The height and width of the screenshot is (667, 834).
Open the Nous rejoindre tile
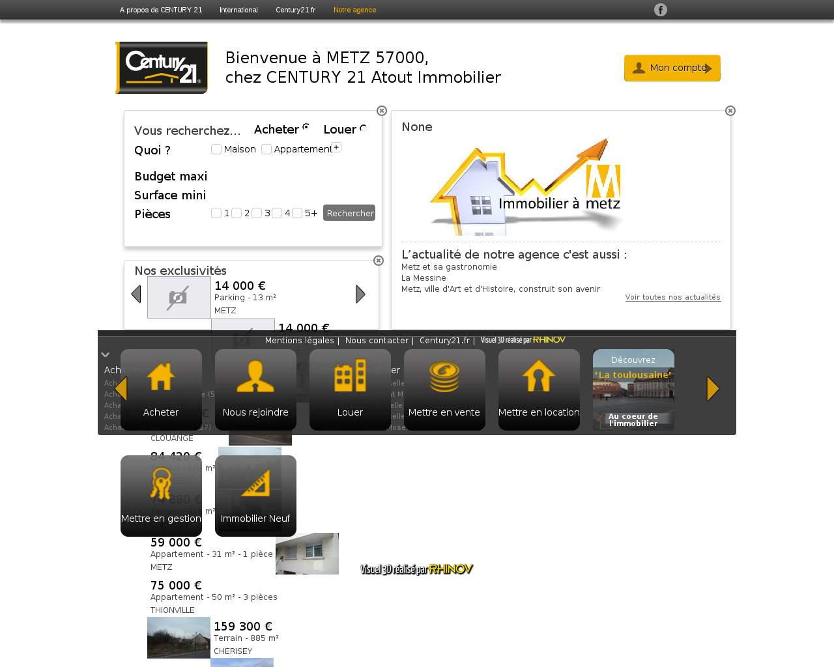tap(255, 390)
